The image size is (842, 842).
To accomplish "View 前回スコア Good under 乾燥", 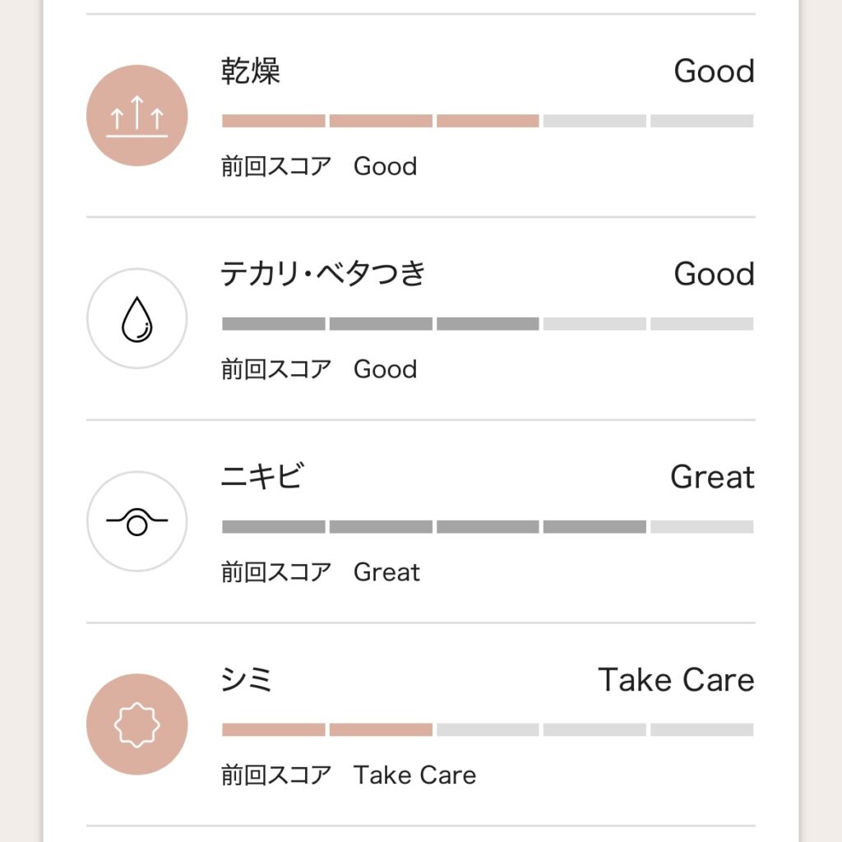I will [319, 166].
